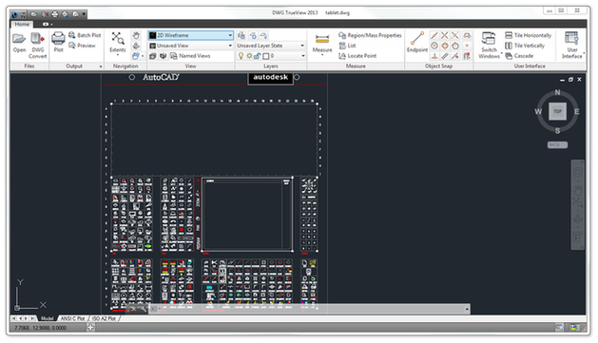
Task: Click the TOP face of ViewCube
Action: tap(557, 111)
